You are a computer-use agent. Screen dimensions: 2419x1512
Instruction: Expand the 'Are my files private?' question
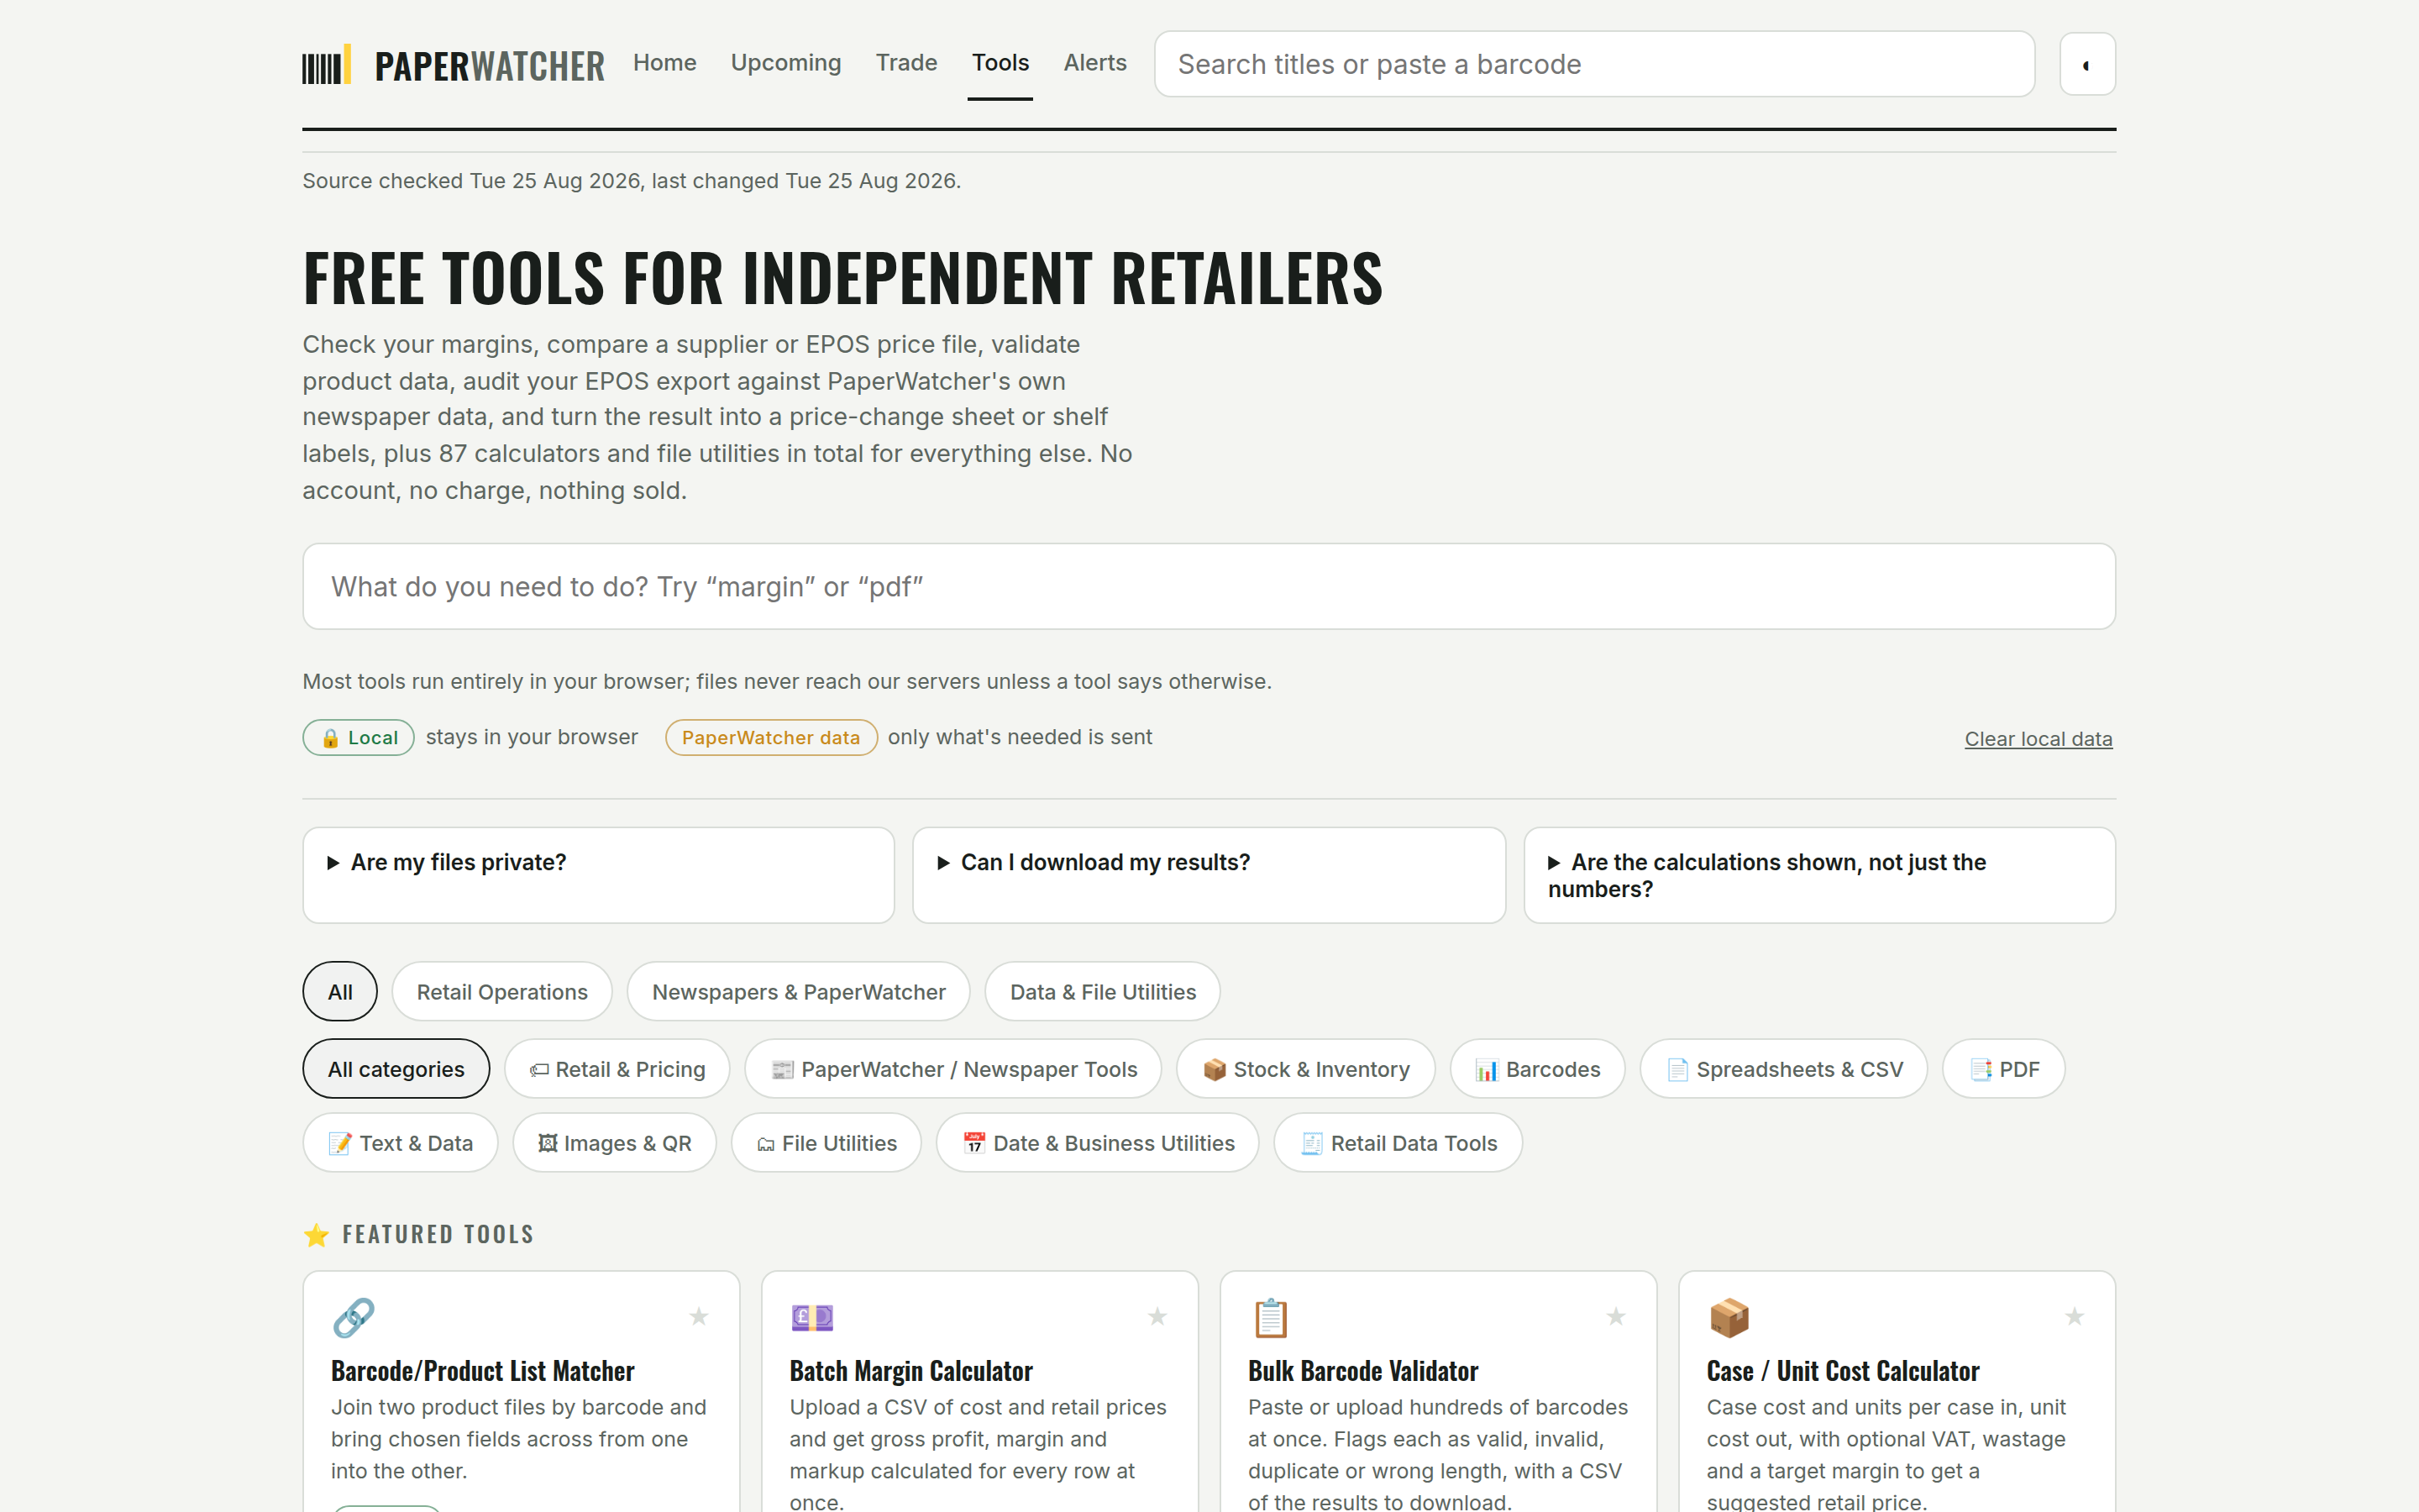coord(598,875)
